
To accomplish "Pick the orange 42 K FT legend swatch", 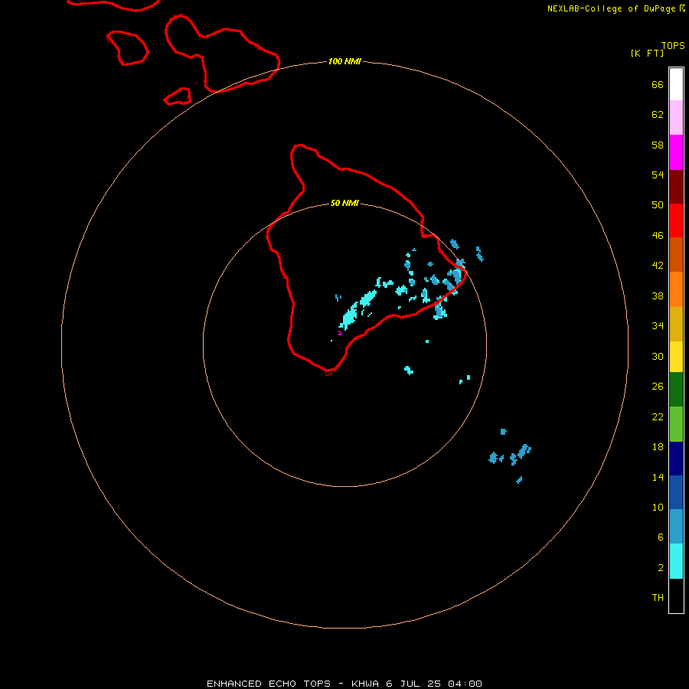I will point(676,289).
